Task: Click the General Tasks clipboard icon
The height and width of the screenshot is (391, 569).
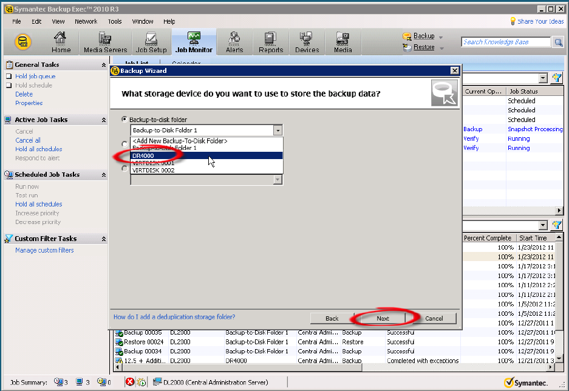Action: coord(9,65)
